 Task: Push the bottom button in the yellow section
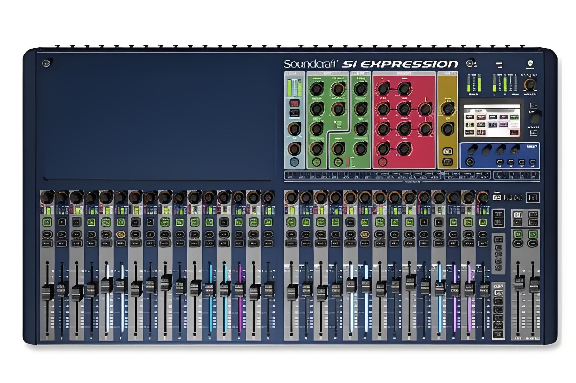click(447, 162)
